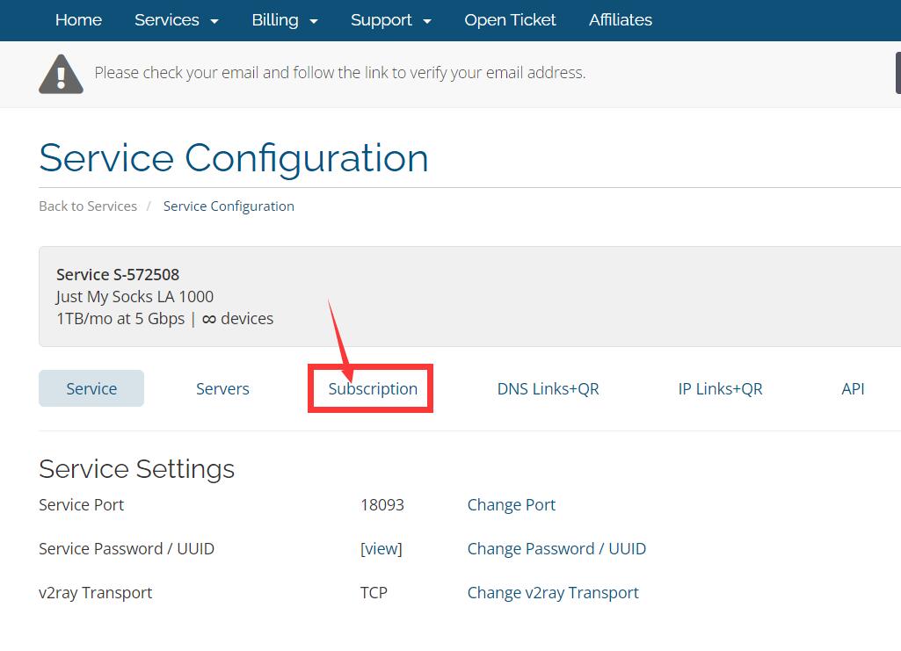The height and width of the screenshot is (651, 901).
Task: Open Change Password / UUID
Action: tap(556, 548)
